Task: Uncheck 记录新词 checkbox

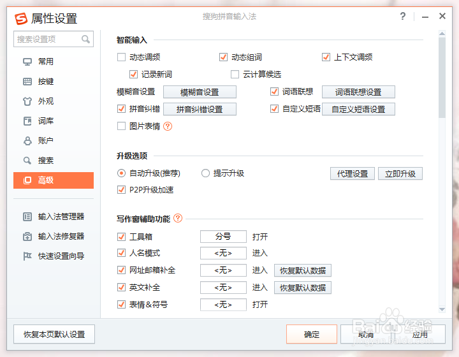Action: [133, 75]
